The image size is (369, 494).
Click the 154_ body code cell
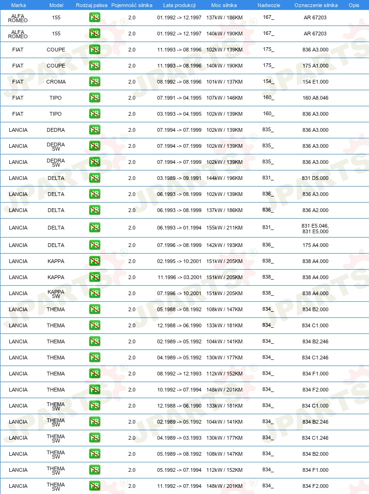[268, 81]
